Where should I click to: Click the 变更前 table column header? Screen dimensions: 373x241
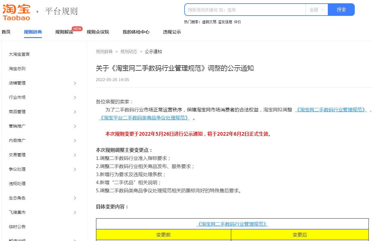pyautogui.click(x=164, y=235)
